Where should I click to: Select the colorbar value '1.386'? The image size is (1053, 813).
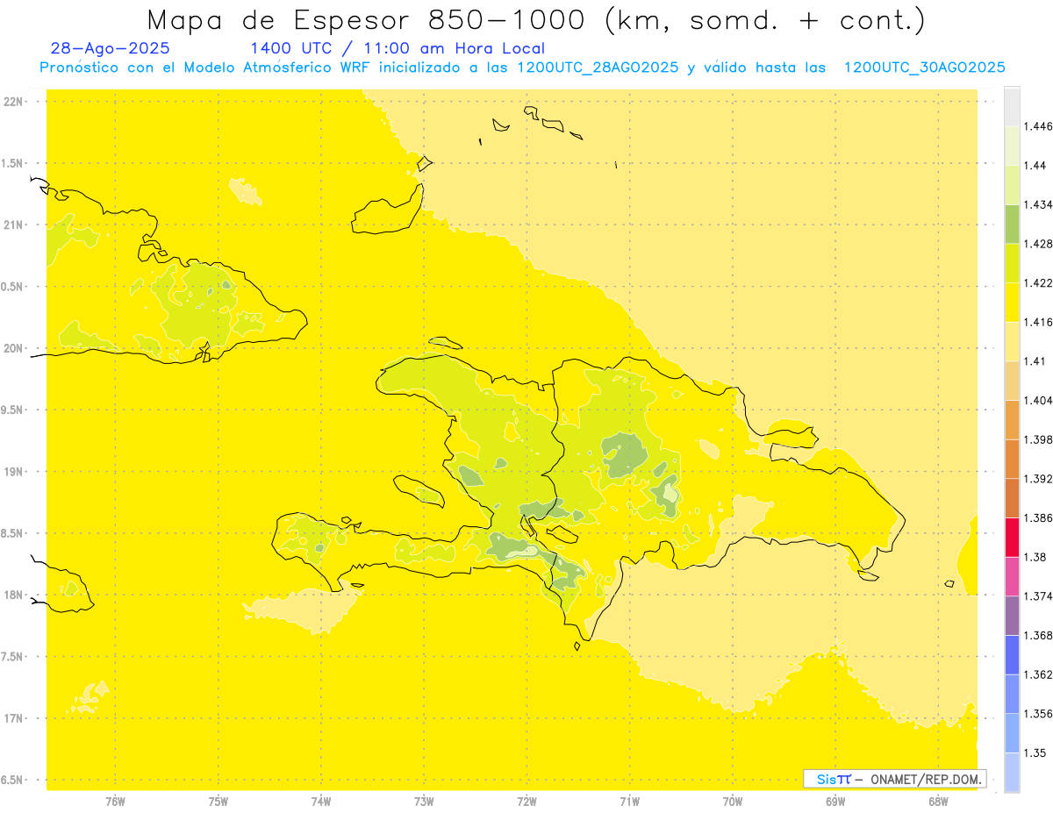coord(1040,517)
